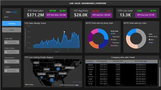Open the Overview page button
The image size is (161, 90).
[12, 23]
